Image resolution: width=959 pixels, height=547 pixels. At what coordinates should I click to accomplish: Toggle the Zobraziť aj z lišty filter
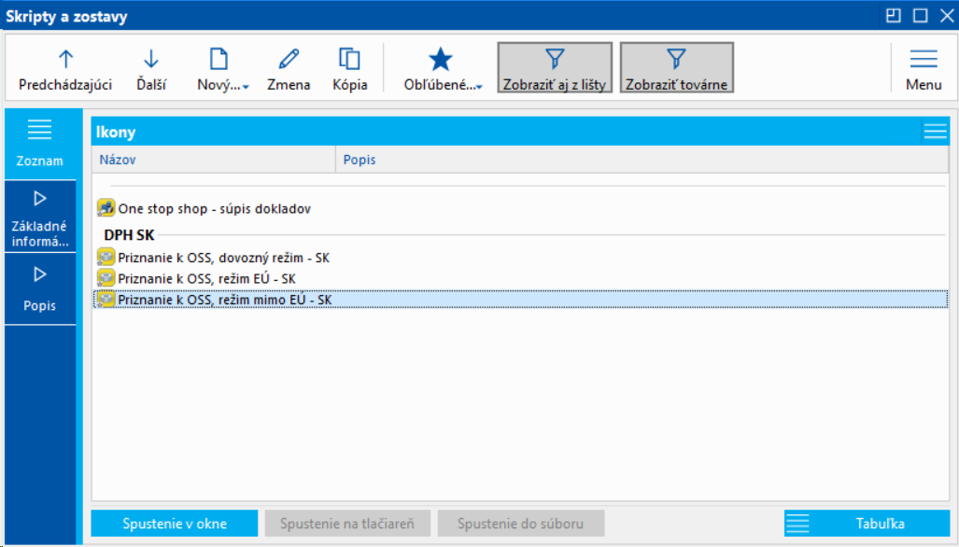[x=555, y=68]
